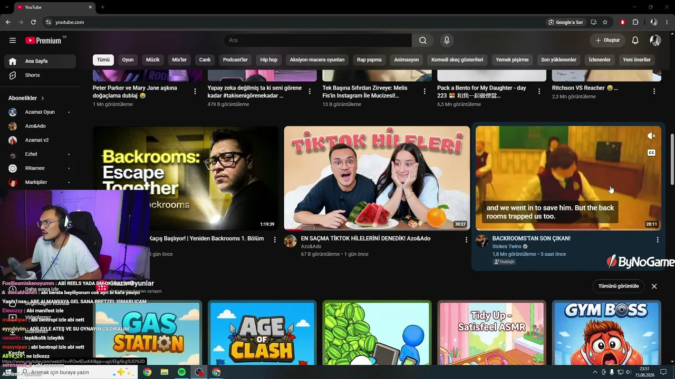Open the Azo&Ado channel avatar under video
This screenshot has width=675, height=379.
coord(291,241)
